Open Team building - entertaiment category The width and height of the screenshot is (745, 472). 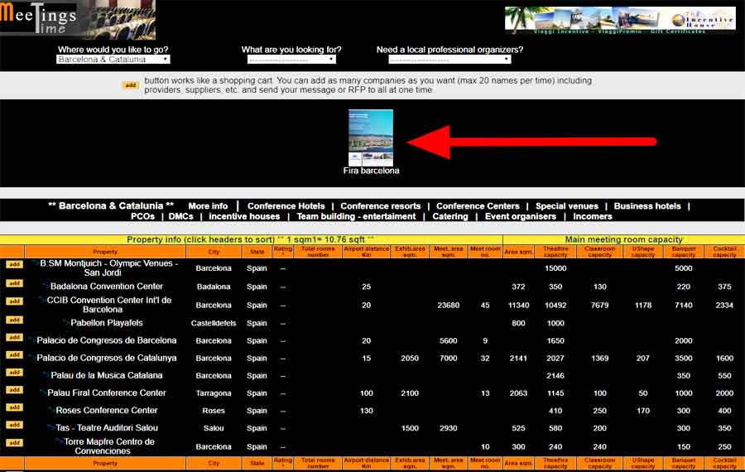(356, 217)
